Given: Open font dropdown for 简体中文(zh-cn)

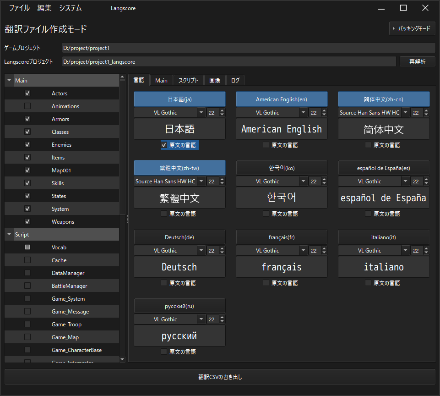Looking at the screenshot, I should (x=406, y=112).
